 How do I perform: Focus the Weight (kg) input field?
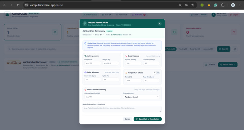(x=111, y=63)
